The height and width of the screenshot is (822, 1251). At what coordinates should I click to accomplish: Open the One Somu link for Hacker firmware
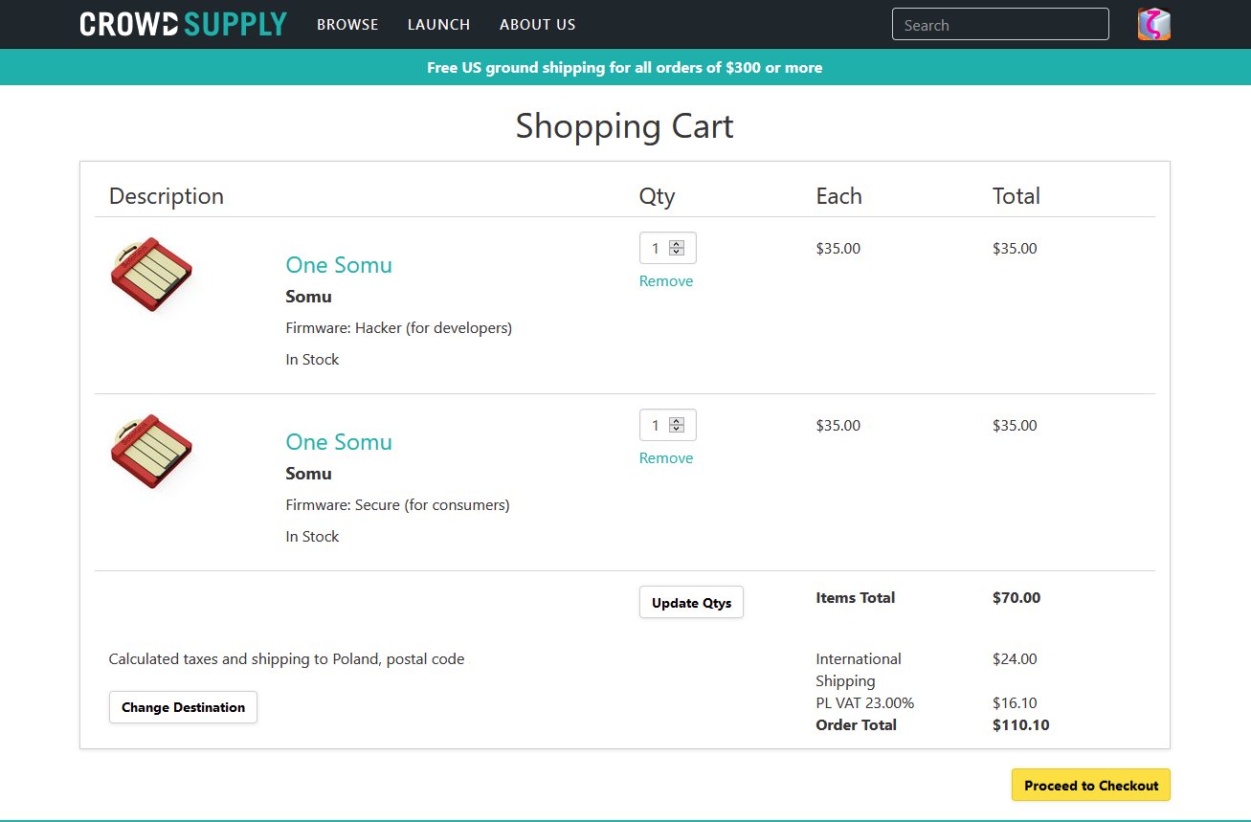pos(339,265)
